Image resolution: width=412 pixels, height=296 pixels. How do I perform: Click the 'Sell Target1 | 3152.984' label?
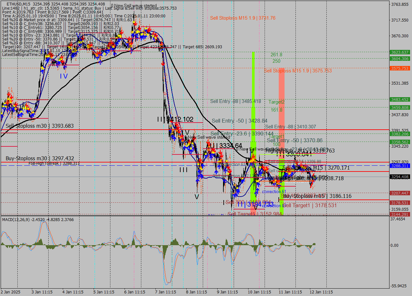pos(255,214)
